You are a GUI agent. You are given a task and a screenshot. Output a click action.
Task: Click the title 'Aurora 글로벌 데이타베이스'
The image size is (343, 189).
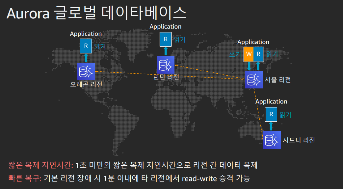tap(96, 13)
